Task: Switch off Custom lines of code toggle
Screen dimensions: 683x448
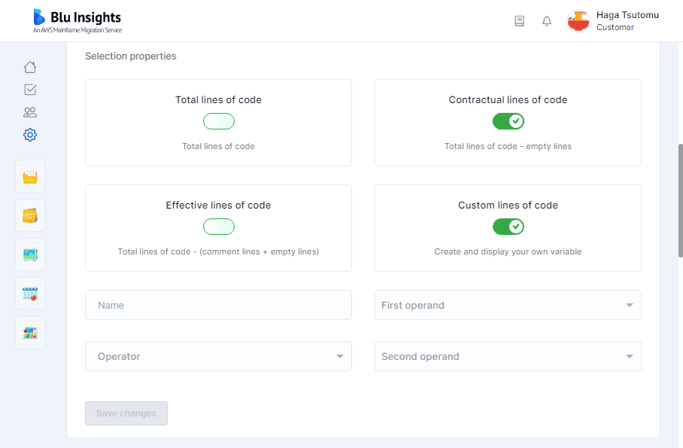Action: click(508, 227)
